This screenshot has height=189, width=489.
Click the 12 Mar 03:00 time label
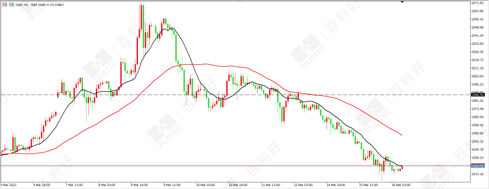(x=303, y=185)
